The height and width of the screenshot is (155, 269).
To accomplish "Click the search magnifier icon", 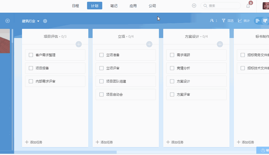I will pyautogui.click(x=205, y=6).
